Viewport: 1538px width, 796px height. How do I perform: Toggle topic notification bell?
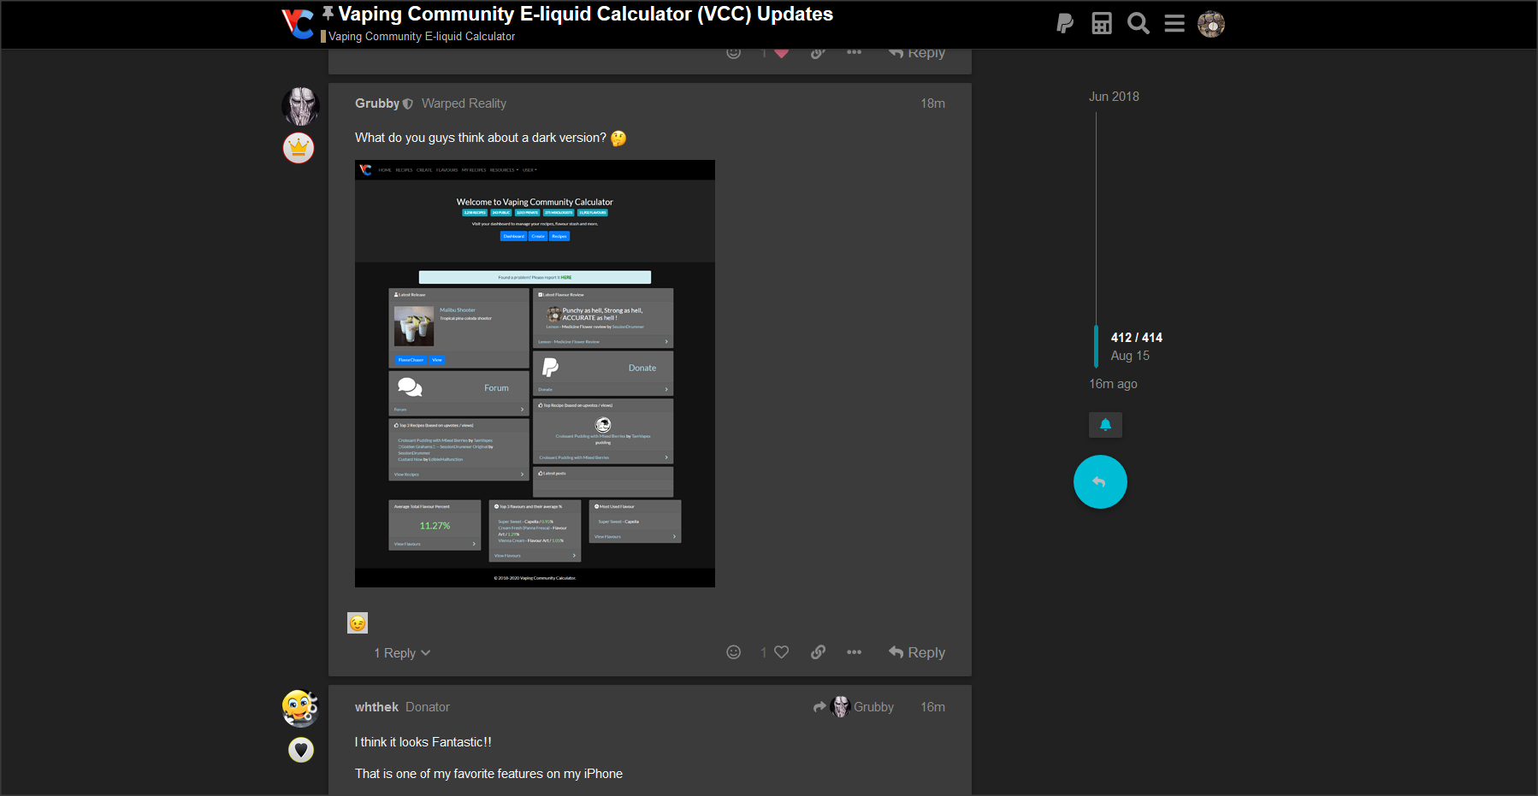tap(1105, 425)
